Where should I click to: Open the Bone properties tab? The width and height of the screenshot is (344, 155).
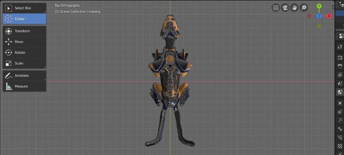pos(340,129)
